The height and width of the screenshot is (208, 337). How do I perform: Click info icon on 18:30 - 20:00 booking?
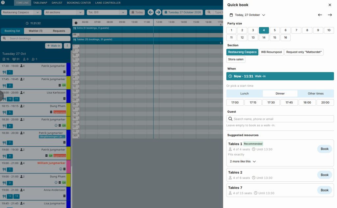[56, 125]
